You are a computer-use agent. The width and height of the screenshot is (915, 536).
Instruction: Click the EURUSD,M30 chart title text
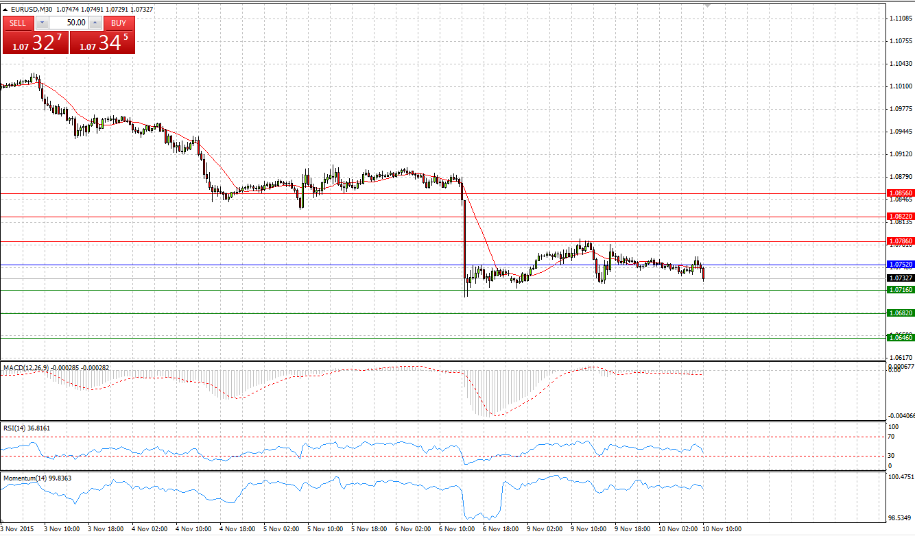[31, 10]
